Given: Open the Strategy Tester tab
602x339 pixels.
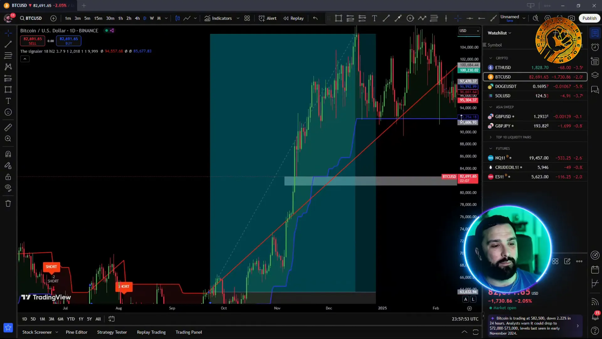Looking at the screenshot, I should (x=112, y=332).
